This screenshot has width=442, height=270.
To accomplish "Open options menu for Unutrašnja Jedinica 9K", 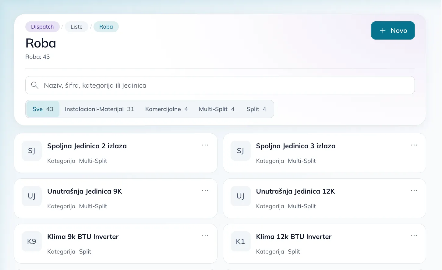I will click(205, 191).
